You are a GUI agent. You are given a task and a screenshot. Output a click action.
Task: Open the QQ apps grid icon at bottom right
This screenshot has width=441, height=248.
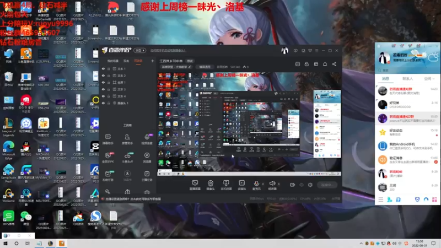434,200
